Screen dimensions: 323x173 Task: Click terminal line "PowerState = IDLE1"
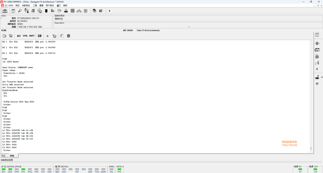pos(14,73)
